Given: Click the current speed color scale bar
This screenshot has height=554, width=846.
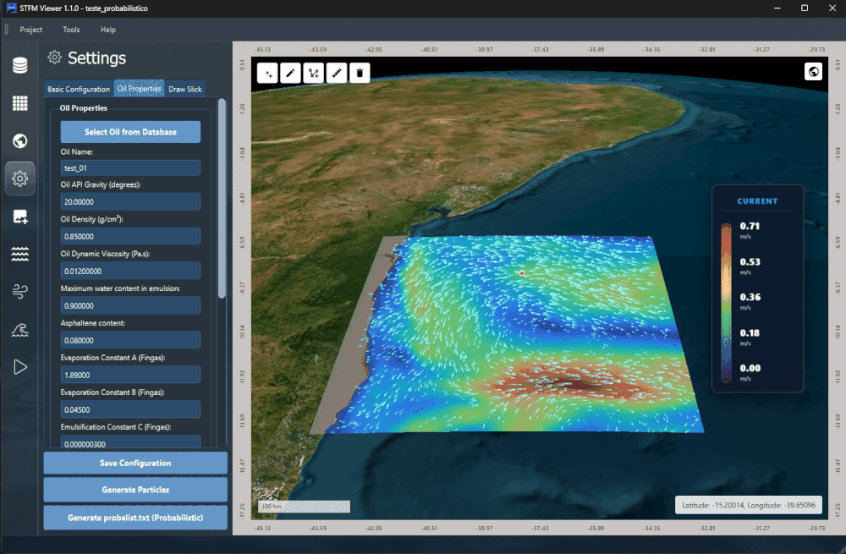Looking at the screenshot, I should [x=726, y=303].
